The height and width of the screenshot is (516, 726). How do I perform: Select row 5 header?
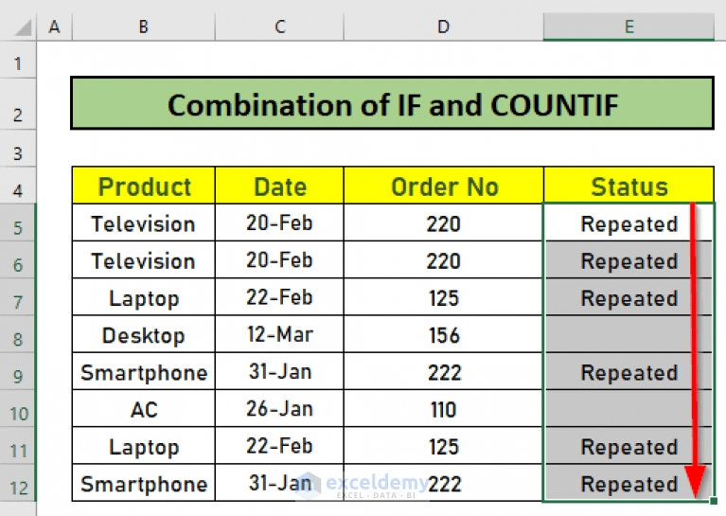(x=18, y=222)
